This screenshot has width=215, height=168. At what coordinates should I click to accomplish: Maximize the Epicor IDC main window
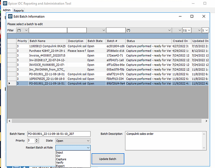click(205, 3)
